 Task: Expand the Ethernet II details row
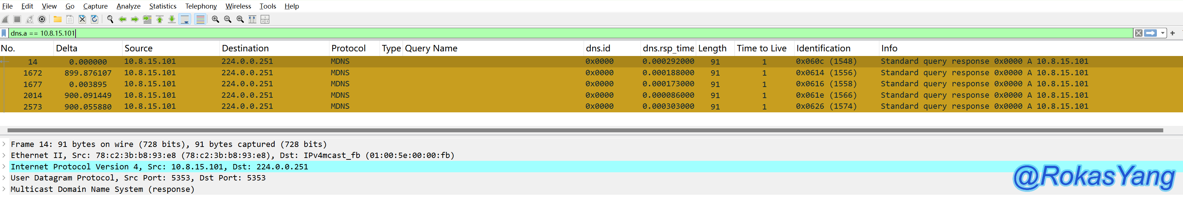(4, 155)
